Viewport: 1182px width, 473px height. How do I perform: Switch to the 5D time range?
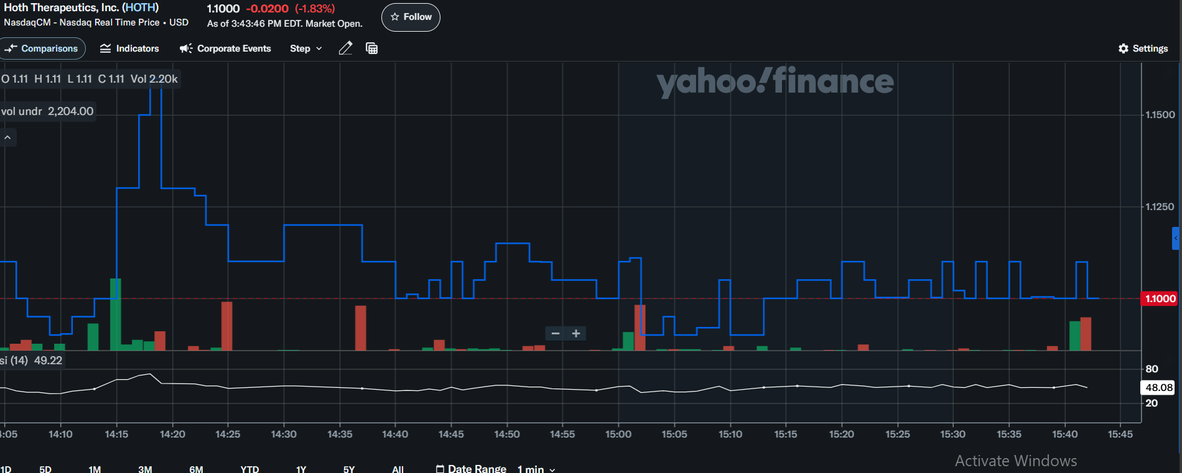(45, 469)
